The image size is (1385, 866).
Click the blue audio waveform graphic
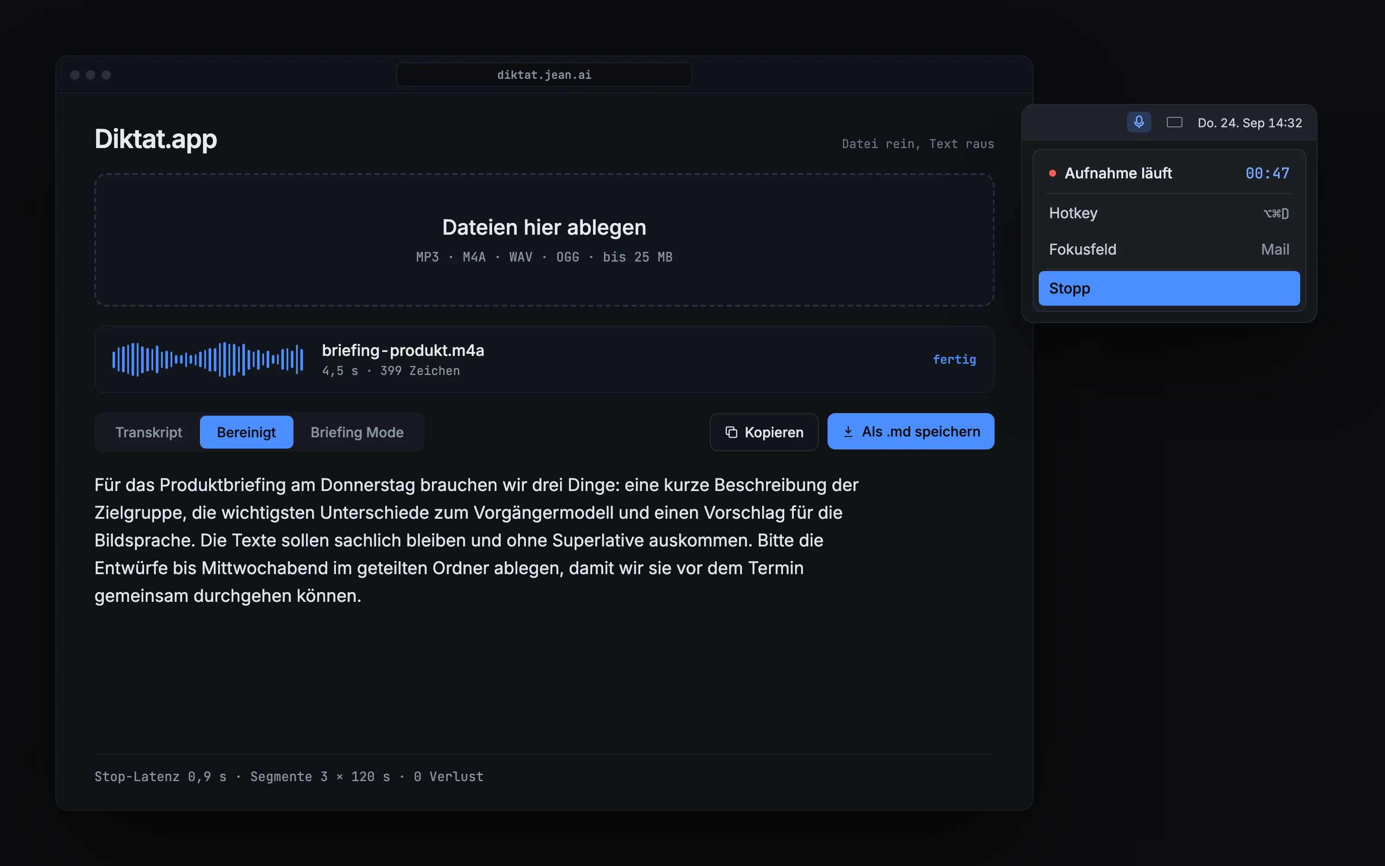[x=208, y=360]
